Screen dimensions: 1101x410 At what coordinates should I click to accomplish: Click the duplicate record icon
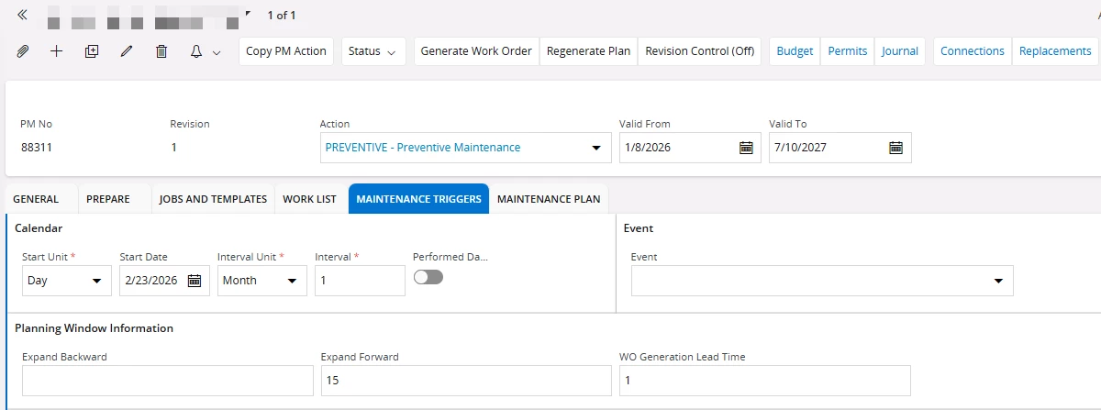pyautogui.click(x=91, y=51)
